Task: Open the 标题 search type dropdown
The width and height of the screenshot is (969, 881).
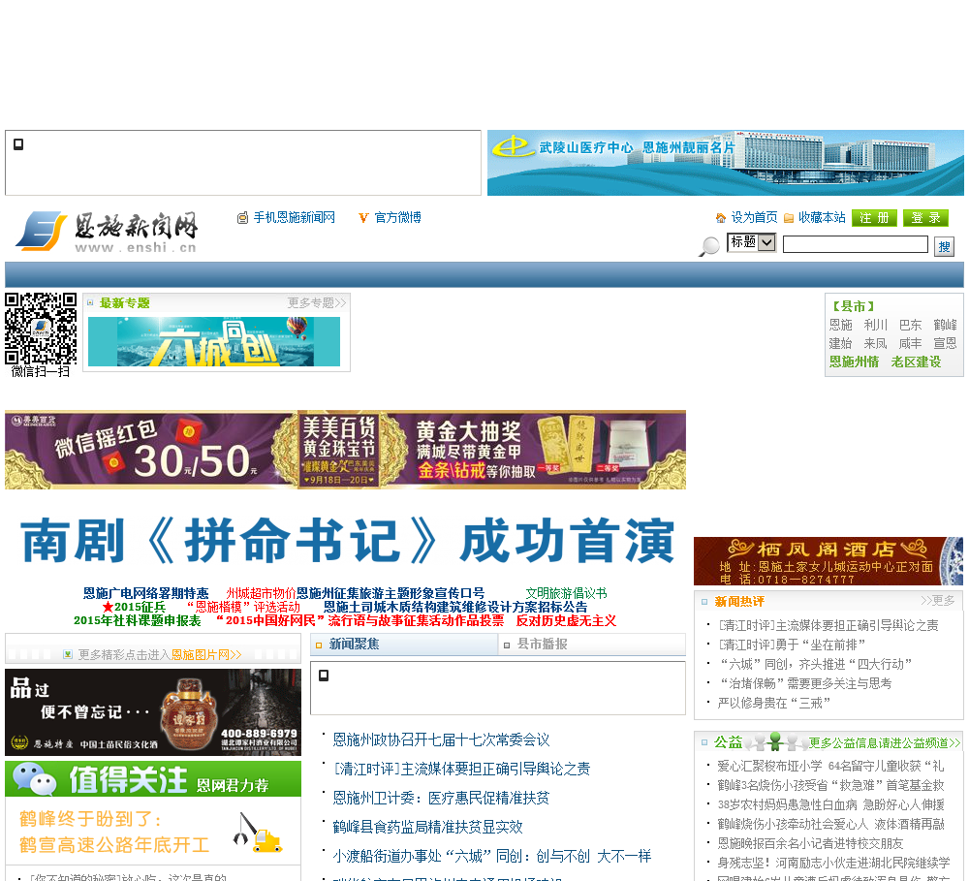Action: click(752, 242)
